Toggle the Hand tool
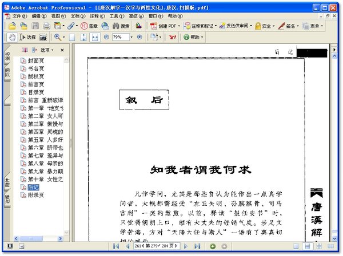This screenshot has height=256, width=343. click(12, 37)
